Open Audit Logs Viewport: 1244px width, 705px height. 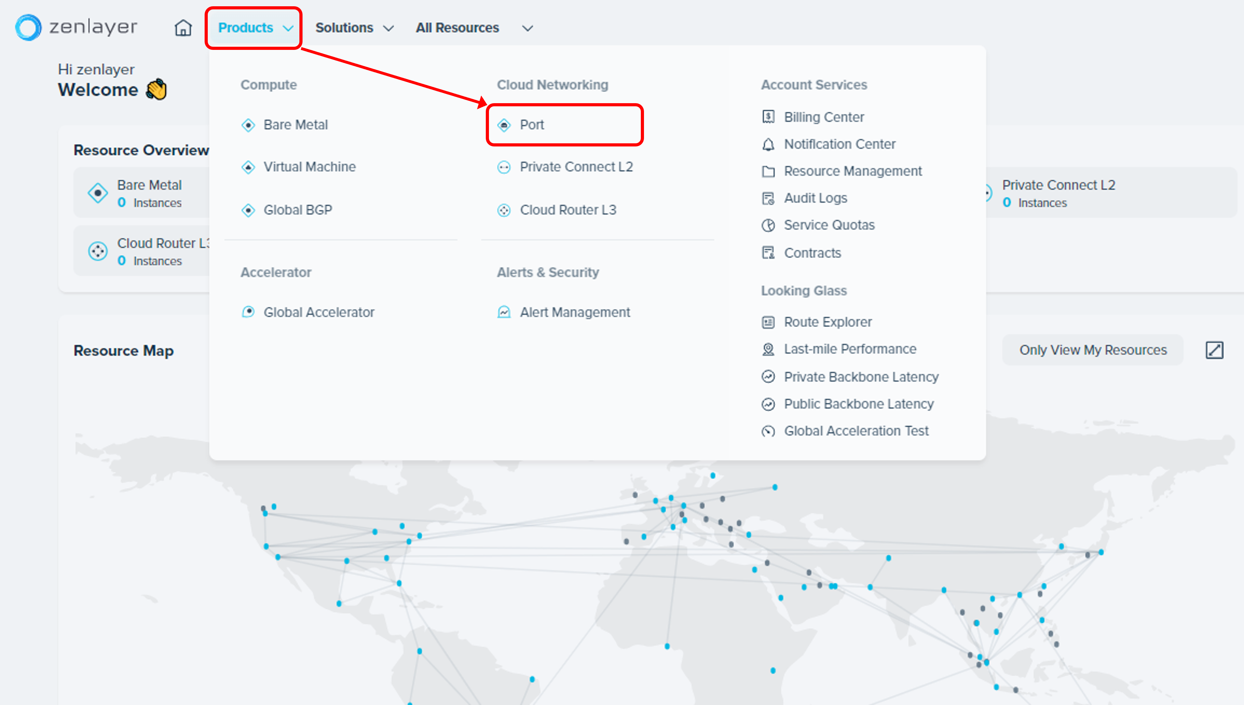(815, 199)
